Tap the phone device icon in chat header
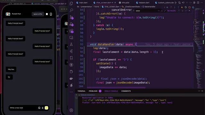 (51, 14)
